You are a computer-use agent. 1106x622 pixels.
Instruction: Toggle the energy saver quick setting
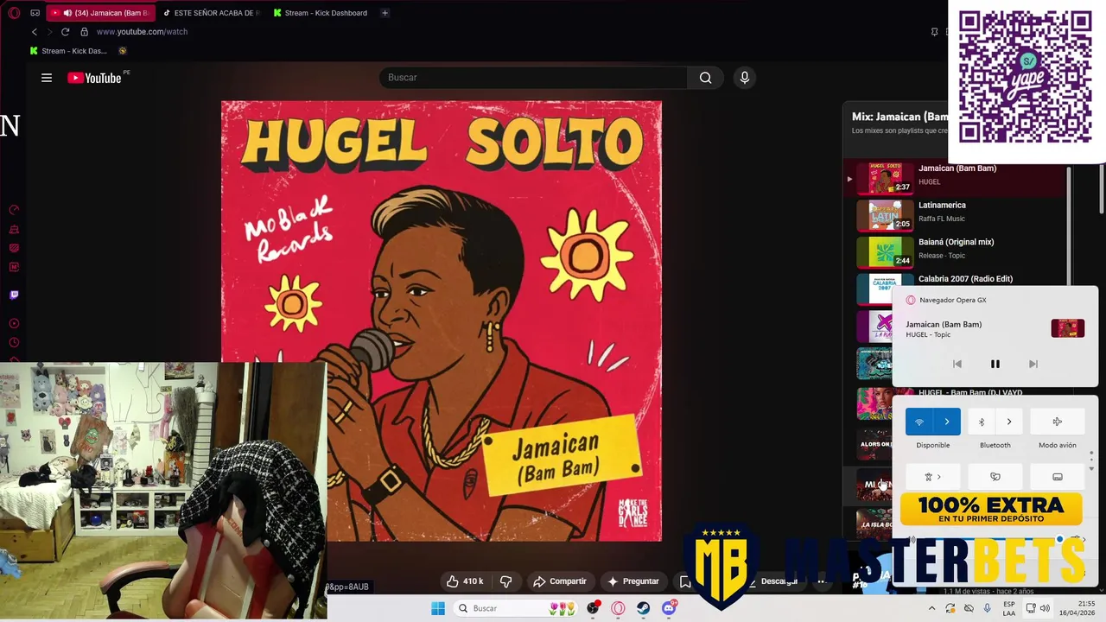(x=995, y=477)
